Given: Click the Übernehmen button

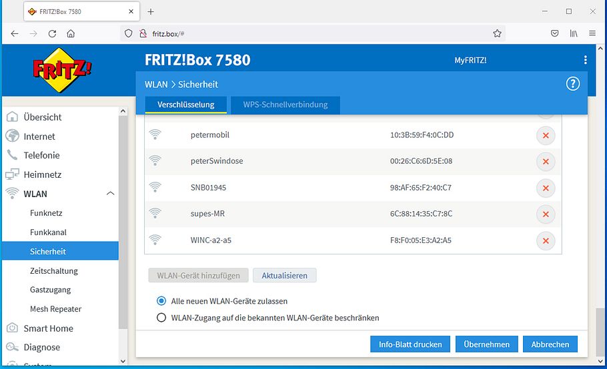Looking at the screenshot, I should 486,344.
